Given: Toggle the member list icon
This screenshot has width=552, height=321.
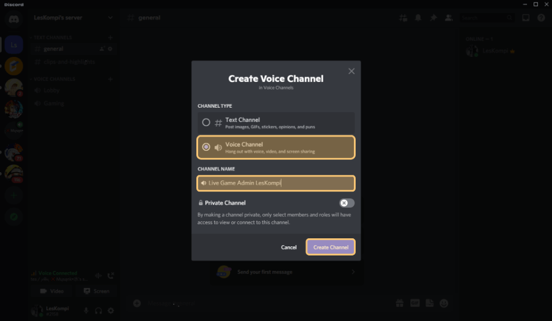Looking at the screenshot, I should click(x=448, y=18).
